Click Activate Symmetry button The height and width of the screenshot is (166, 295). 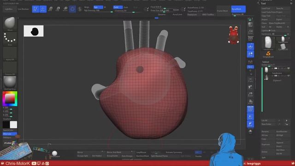[x=174, y=152]
